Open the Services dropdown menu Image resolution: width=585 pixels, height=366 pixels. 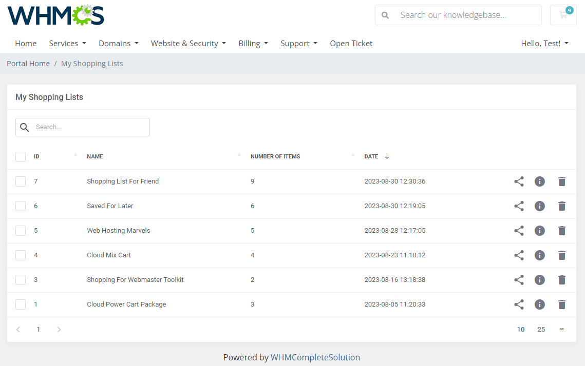tap(67, 43)
